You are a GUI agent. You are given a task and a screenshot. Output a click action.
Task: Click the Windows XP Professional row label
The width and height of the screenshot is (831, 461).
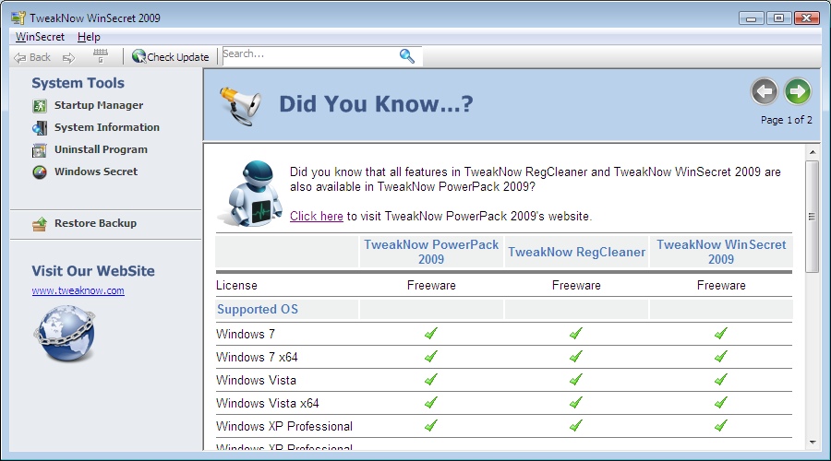[284, 426]
